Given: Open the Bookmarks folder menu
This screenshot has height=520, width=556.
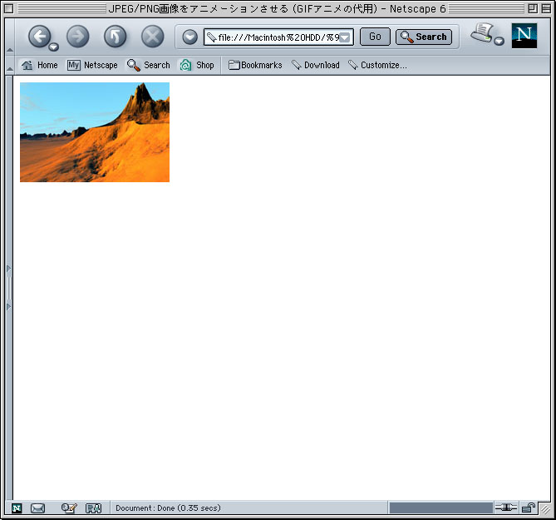Looking at the screenshot, I should tap(255, 65).
